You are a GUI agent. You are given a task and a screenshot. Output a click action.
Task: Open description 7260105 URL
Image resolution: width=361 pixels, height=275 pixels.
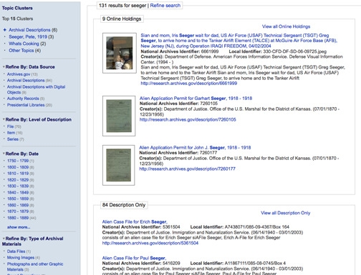[188, 119]
